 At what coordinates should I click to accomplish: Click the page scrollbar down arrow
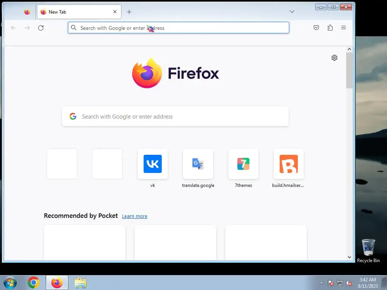[x=349, y=257]
